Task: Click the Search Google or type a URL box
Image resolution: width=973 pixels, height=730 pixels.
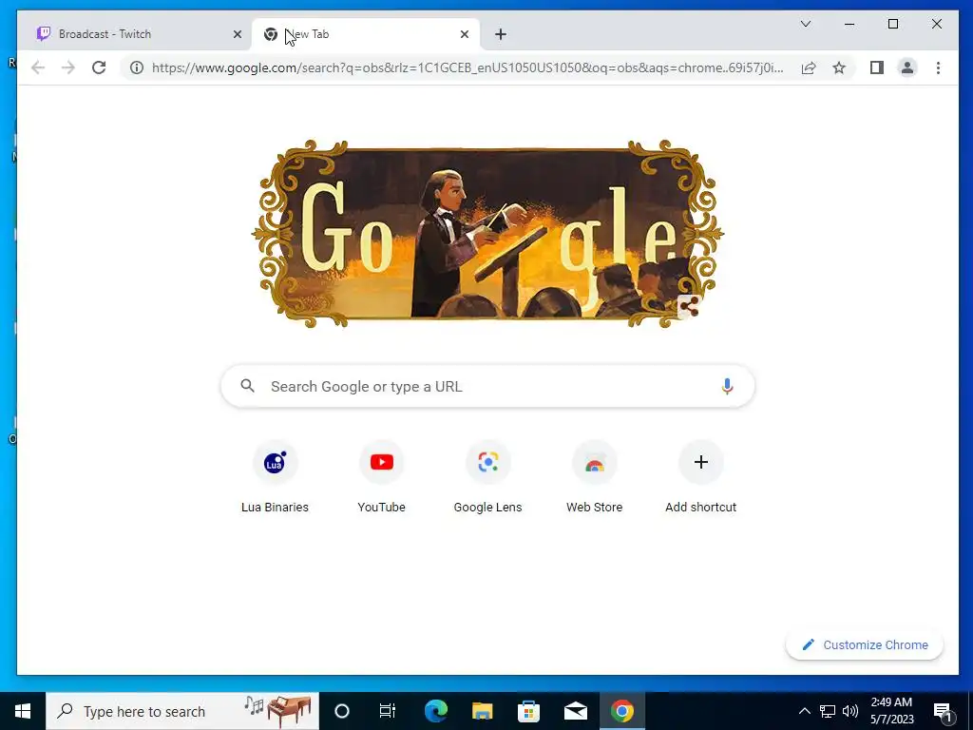Action: [487, 386]
